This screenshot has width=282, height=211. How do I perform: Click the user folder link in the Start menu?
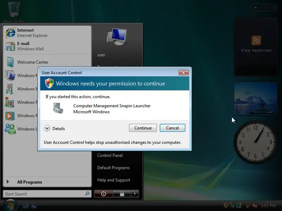101,55
